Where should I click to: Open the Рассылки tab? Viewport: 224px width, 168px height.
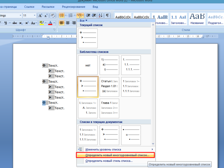[48, 7]
